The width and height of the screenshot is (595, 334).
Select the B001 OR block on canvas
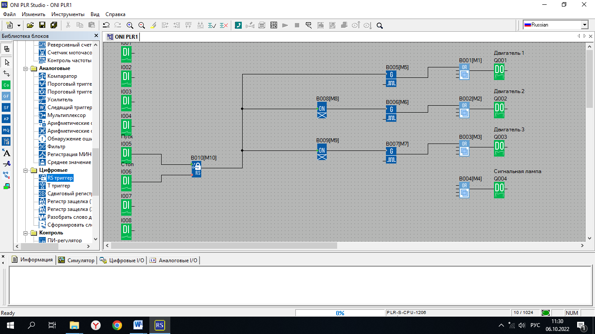[x=464, y=72]
